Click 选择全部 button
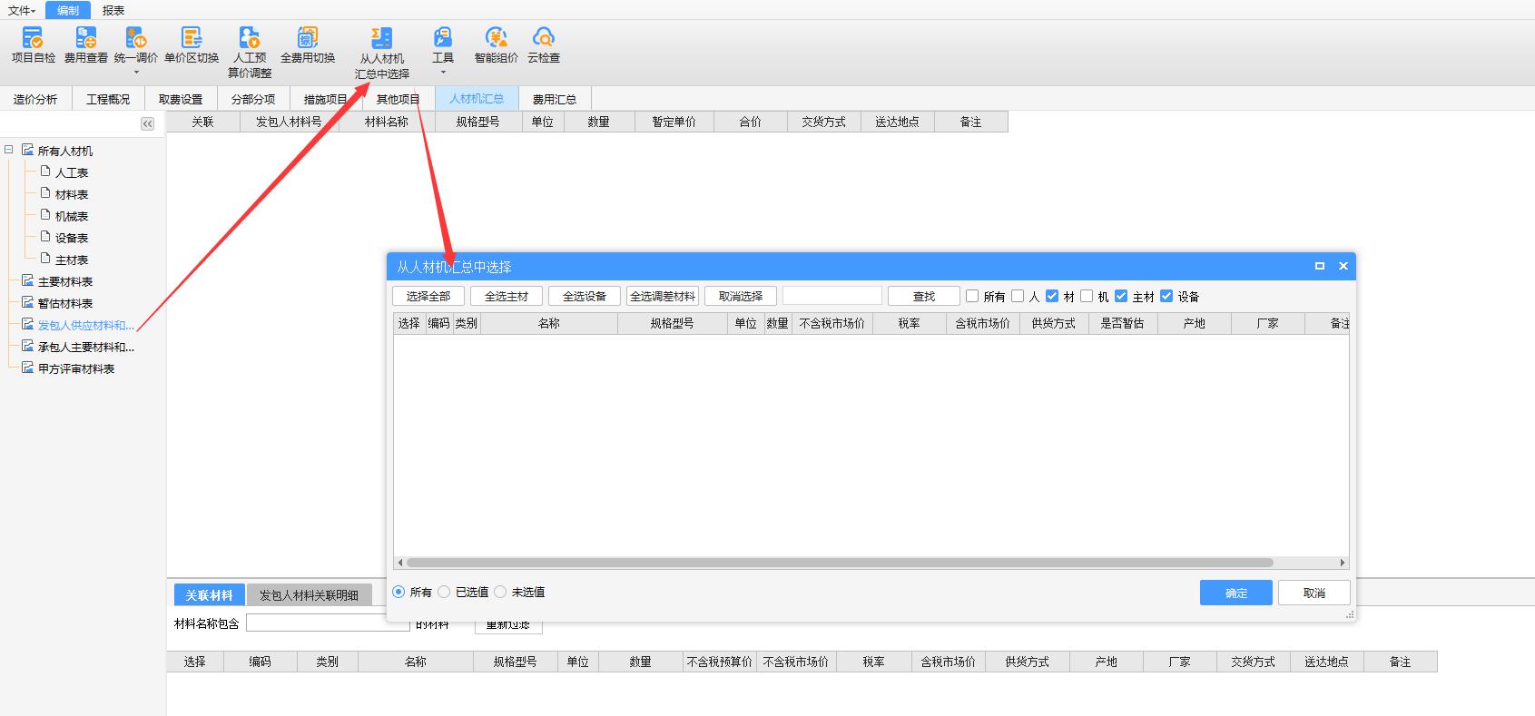The height and width of the screenshot is (716, 1535). [x=428, y=296]
